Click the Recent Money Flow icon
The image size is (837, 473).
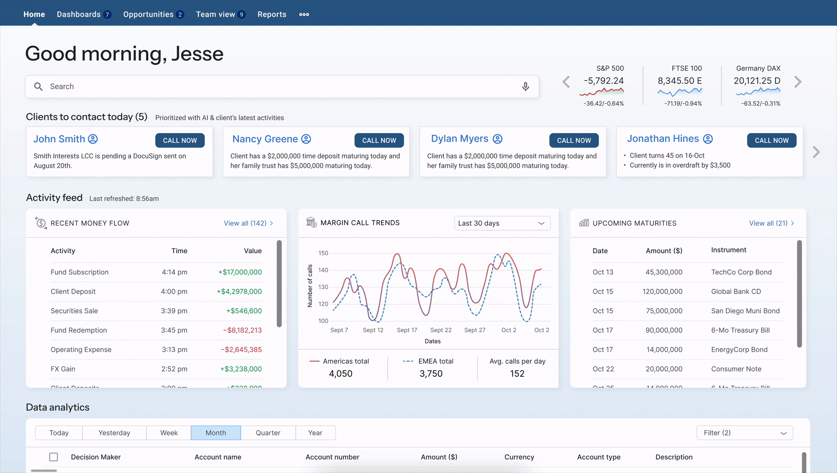point(41,223)
